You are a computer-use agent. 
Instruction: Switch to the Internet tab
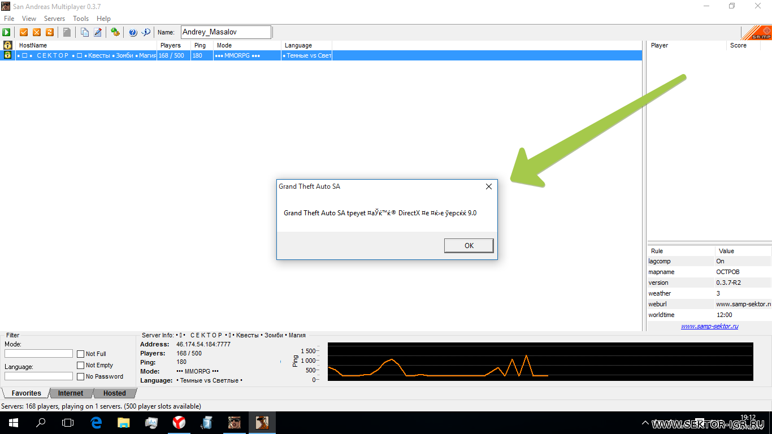(x=70, y=393)
